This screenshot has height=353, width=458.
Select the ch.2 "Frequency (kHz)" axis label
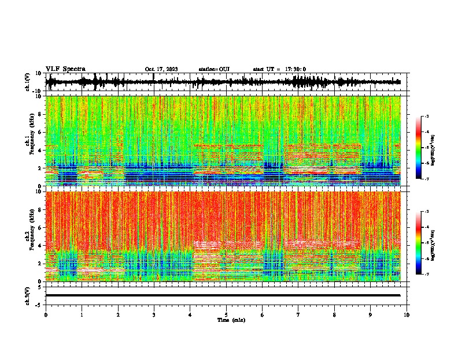coord(32,230)
